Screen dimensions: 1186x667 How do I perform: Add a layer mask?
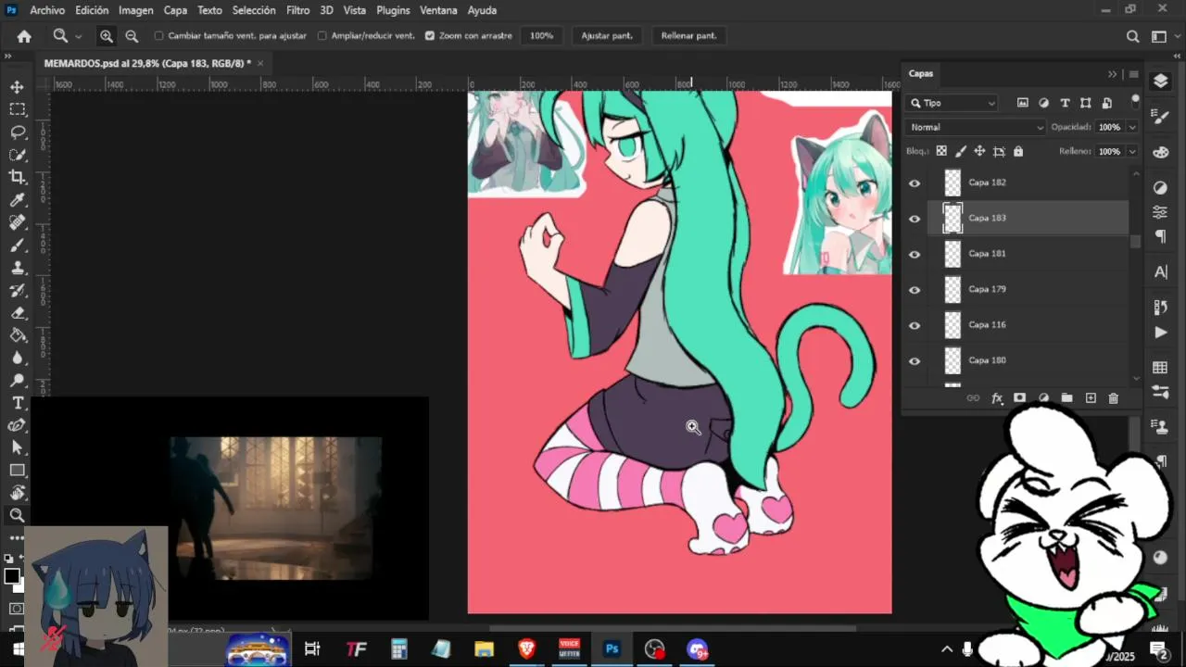point(1019,397)
